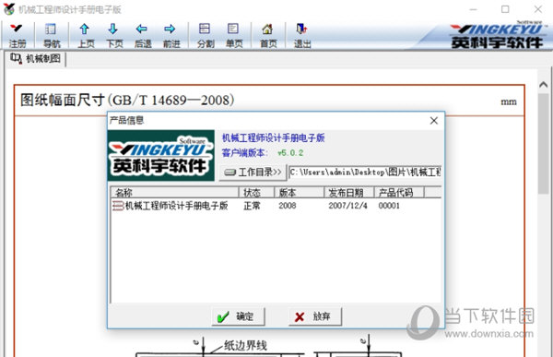Viewport: 553px width, 357px height.
Task: Select the 单页 single page icon
Action: (x=234, y=35)
